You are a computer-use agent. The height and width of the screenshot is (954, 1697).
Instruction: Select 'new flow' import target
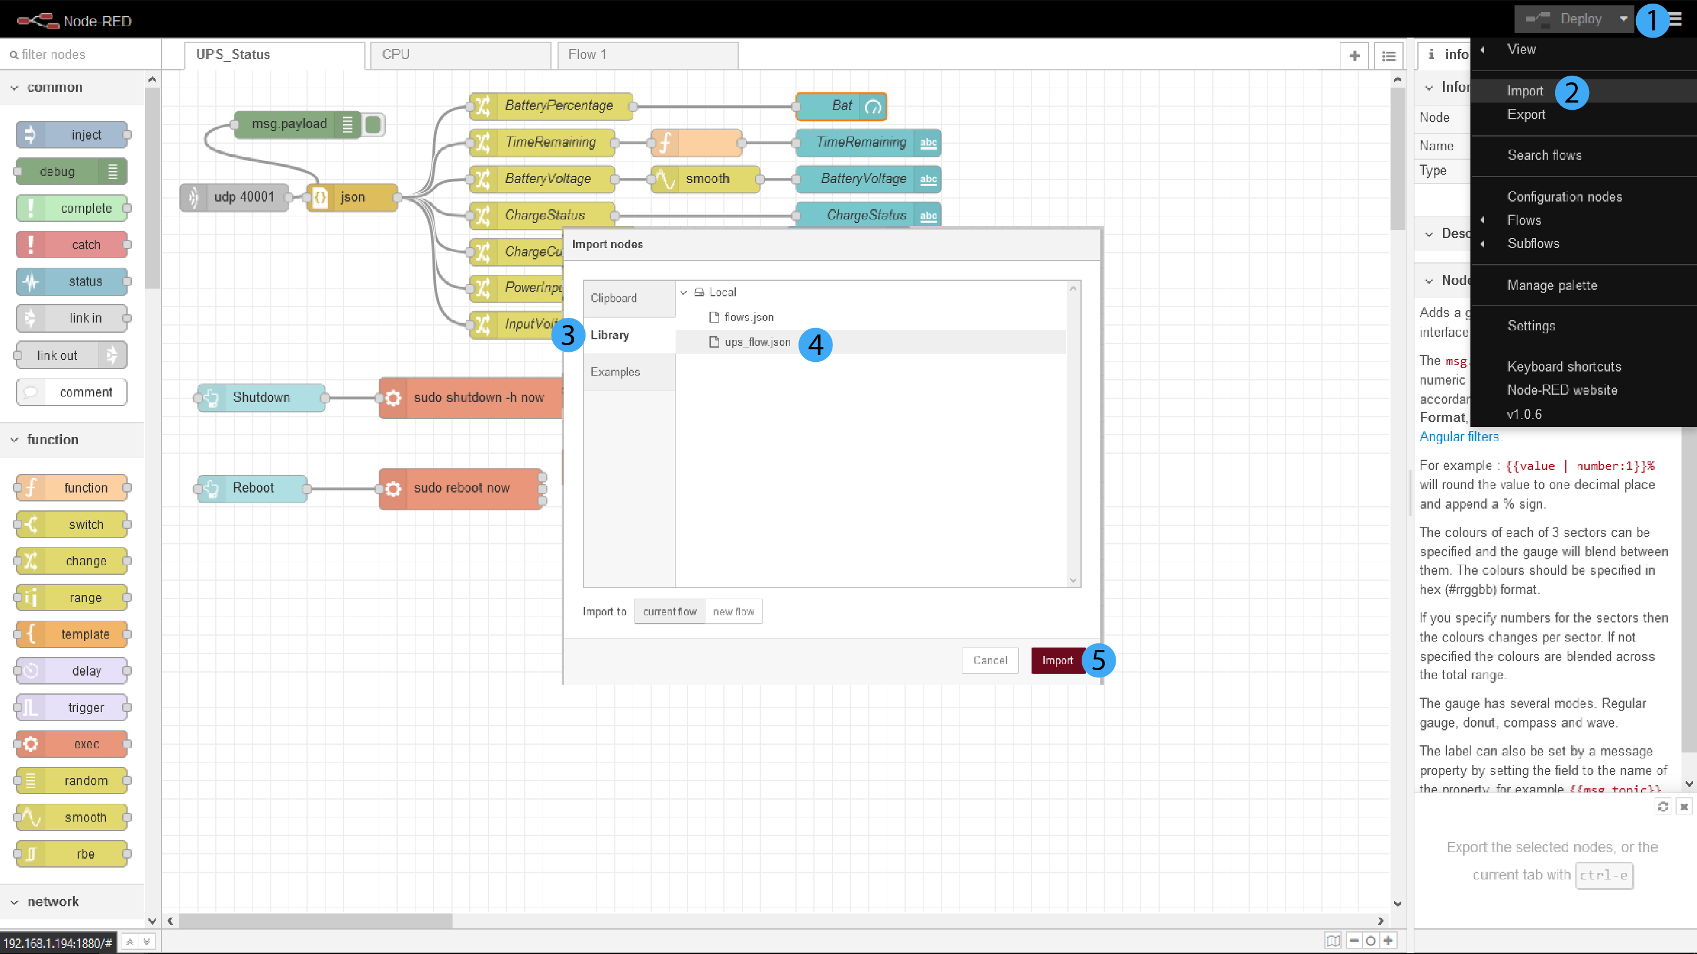click(x=733, y=611)
